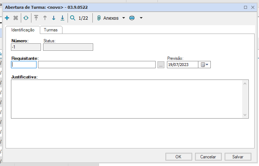Jump to the last record arrow

[62, 18]
